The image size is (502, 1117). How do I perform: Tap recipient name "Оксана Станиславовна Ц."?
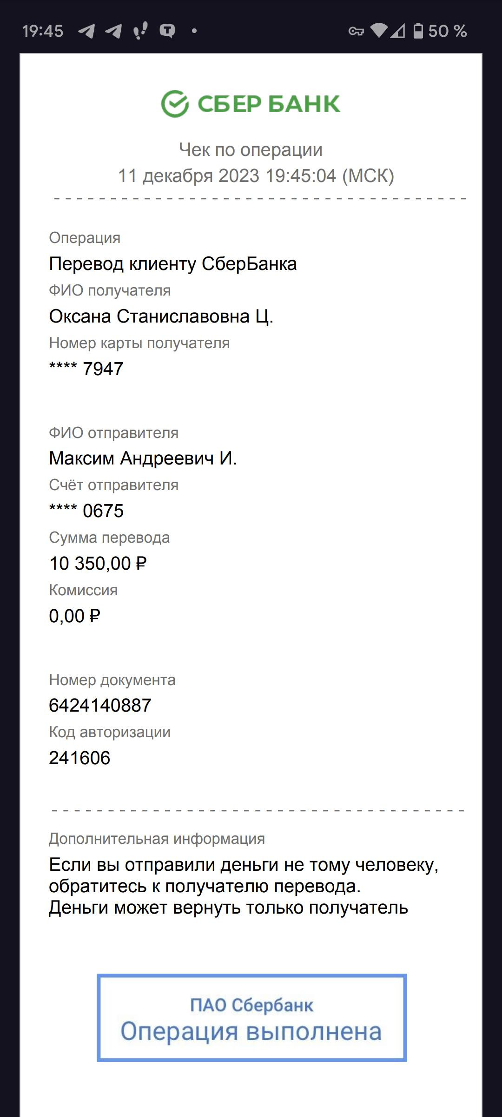point(161,316)
